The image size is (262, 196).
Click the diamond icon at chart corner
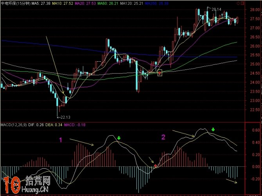pyautogui.click(x=238, y=4)
